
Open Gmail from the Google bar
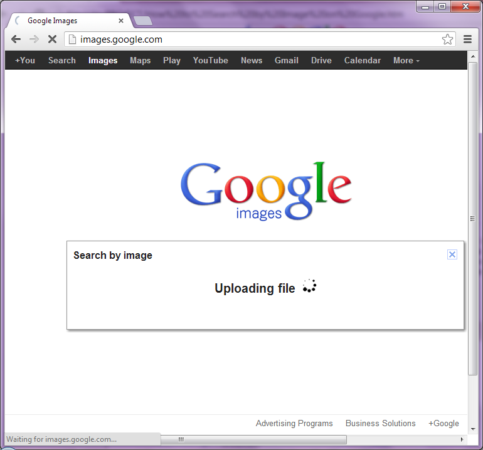(287, 60)
